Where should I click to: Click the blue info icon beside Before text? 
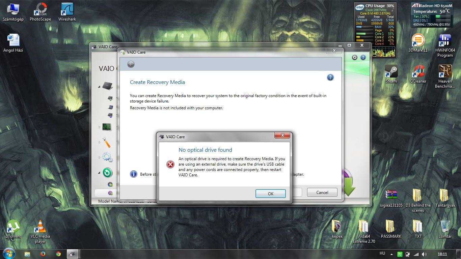coord(134,174)
